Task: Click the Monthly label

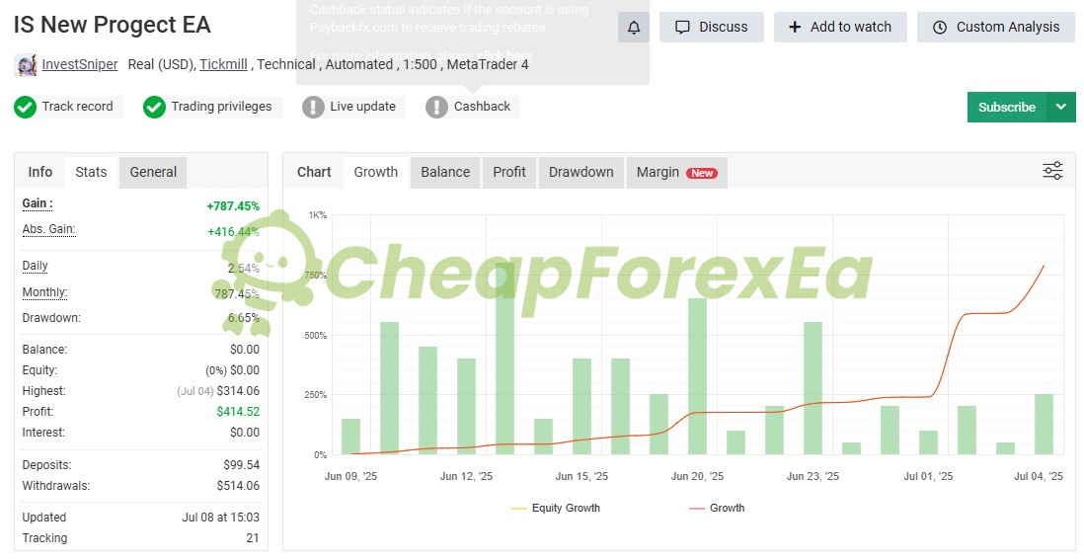Action: [x=45, y=292]
